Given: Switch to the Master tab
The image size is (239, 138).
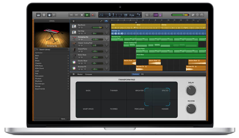Looking at the screenshot, I should (80, 74).
